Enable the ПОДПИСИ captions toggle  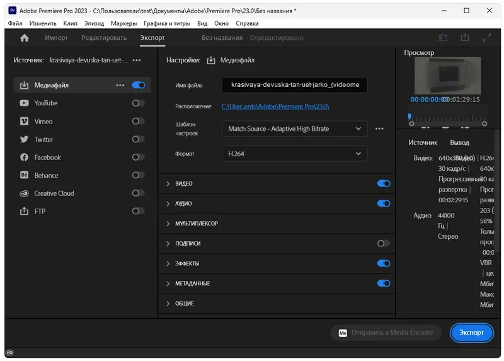(383, 244)
